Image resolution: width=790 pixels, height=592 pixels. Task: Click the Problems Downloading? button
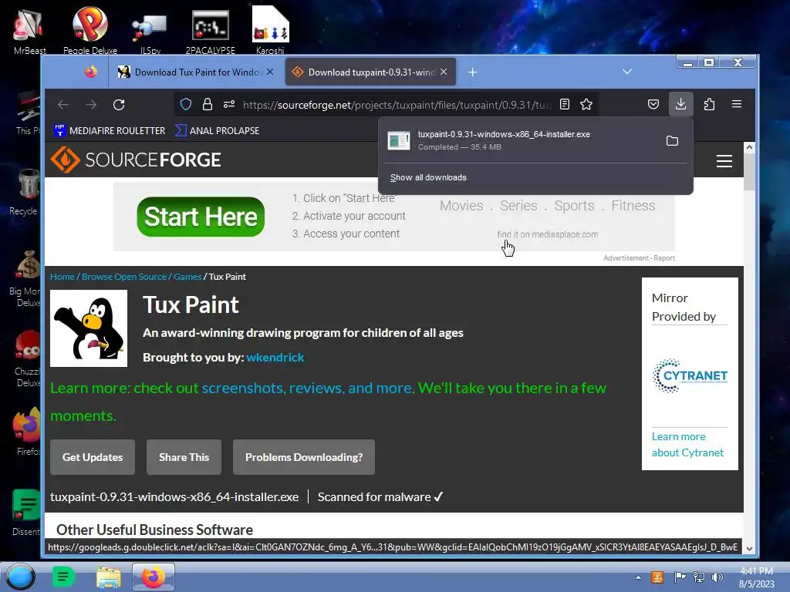304,457
